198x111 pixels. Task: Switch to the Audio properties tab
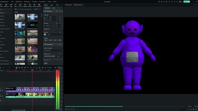click(52, 5)
